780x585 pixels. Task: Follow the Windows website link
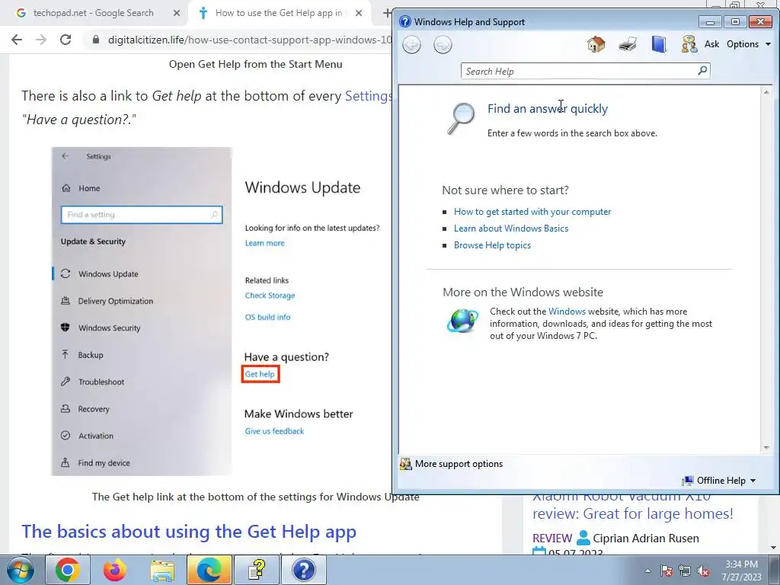point(567,312)
